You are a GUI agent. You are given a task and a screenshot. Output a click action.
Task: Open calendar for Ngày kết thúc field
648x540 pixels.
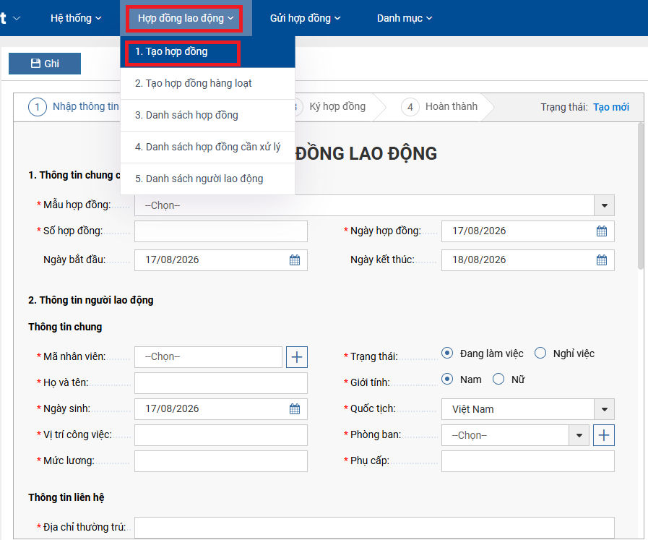602,260
